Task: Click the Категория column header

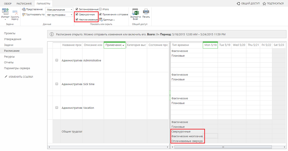Action: [136, 45]
